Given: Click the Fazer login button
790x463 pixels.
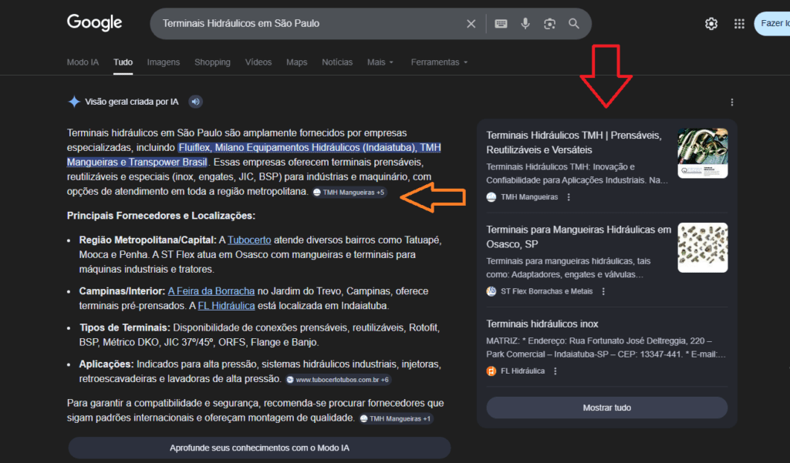Looking at the screenshot, I should 774,24.
